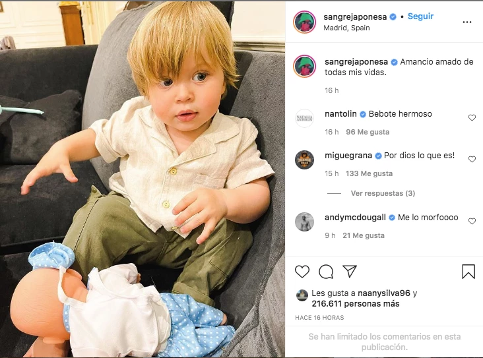483x358 pixels.
Task: Open the post photo of the child
Action: pyautogui.click(x=143, y=179)
